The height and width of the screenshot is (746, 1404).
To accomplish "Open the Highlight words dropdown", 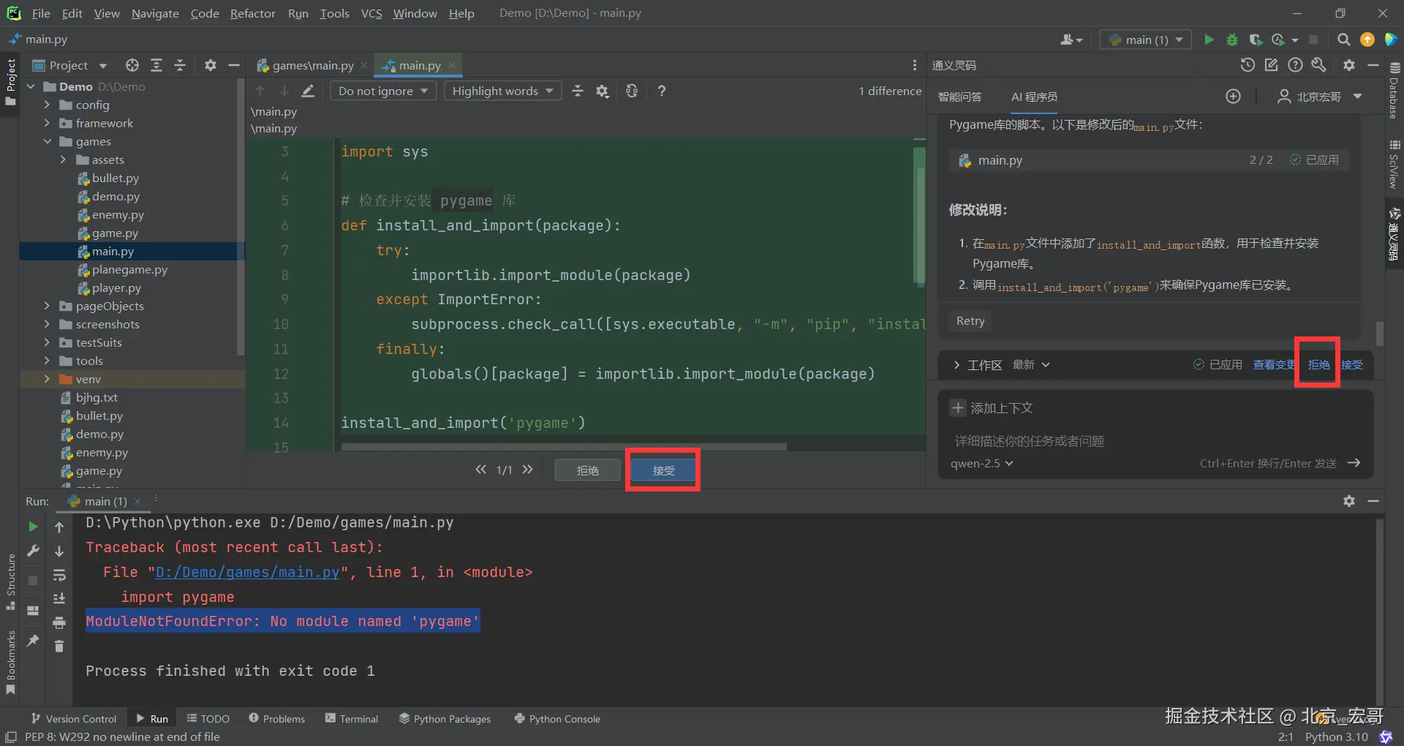I will pyautogui.click(x=503, y=91).
